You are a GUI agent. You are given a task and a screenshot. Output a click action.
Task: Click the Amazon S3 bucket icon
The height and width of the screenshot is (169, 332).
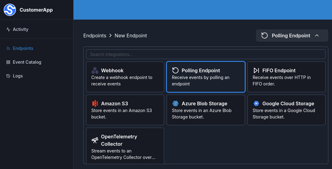pyautogui.click(x=95, y=103)
